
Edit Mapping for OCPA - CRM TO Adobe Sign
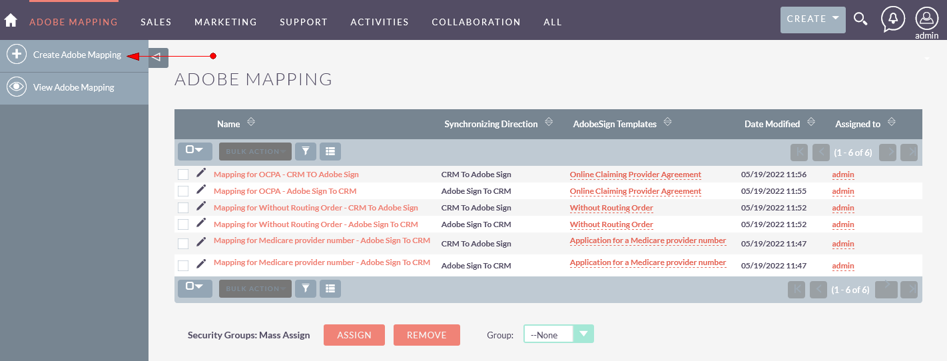201,173
